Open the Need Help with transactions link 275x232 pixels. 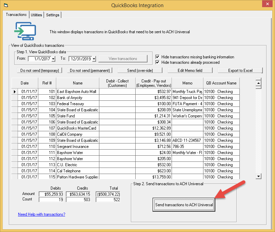[x=41, y=214]
